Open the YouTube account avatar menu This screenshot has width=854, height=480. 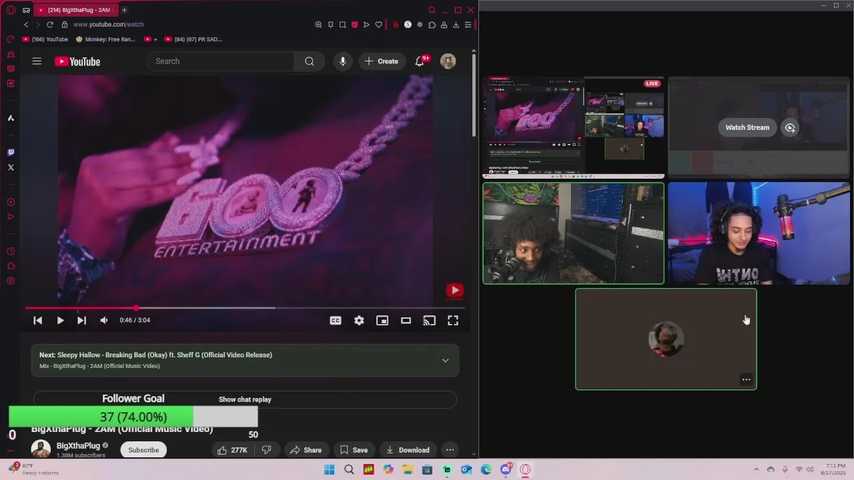click(448, 61)
